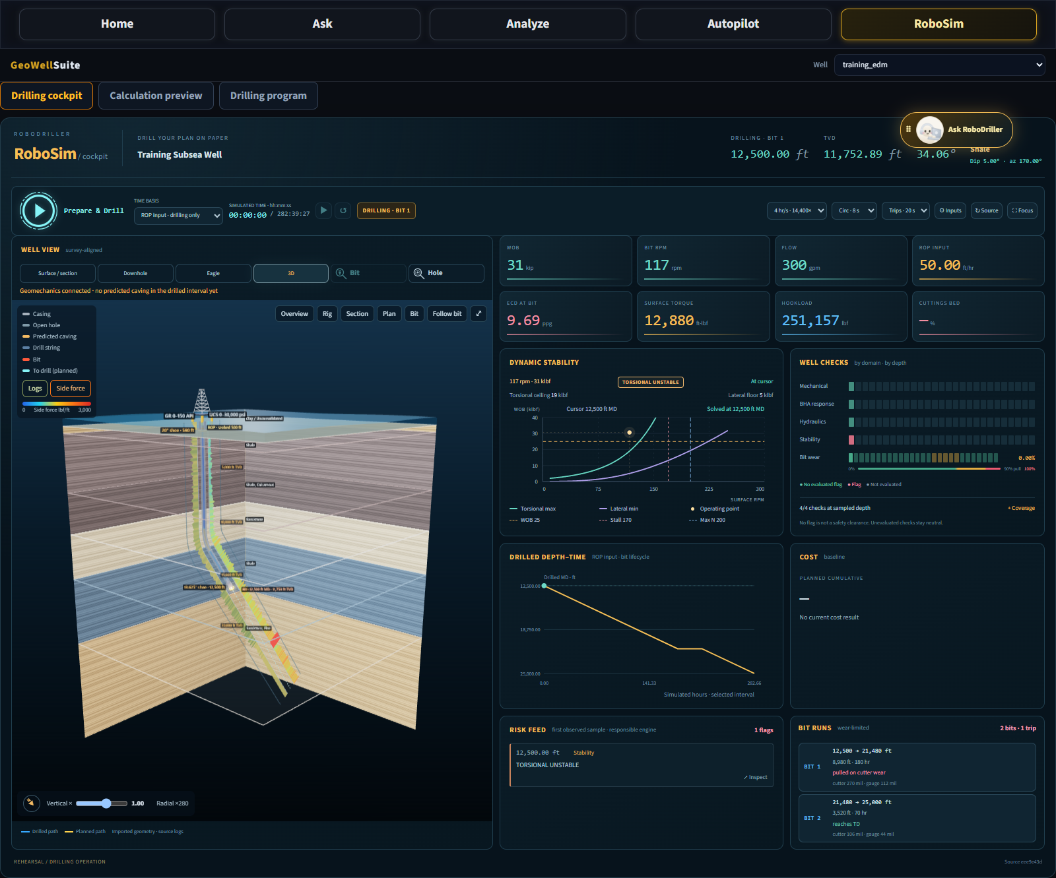
Task: Click the Overview camera button
Action: (x=294, y=313)
